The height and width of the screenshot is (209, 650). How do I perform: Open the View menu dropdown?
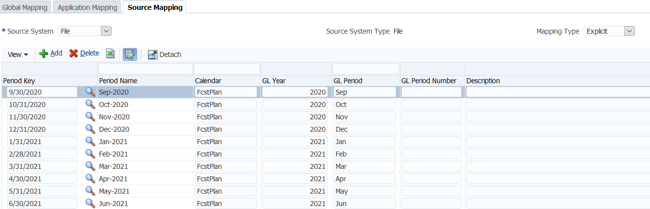[x=18, y=54]
